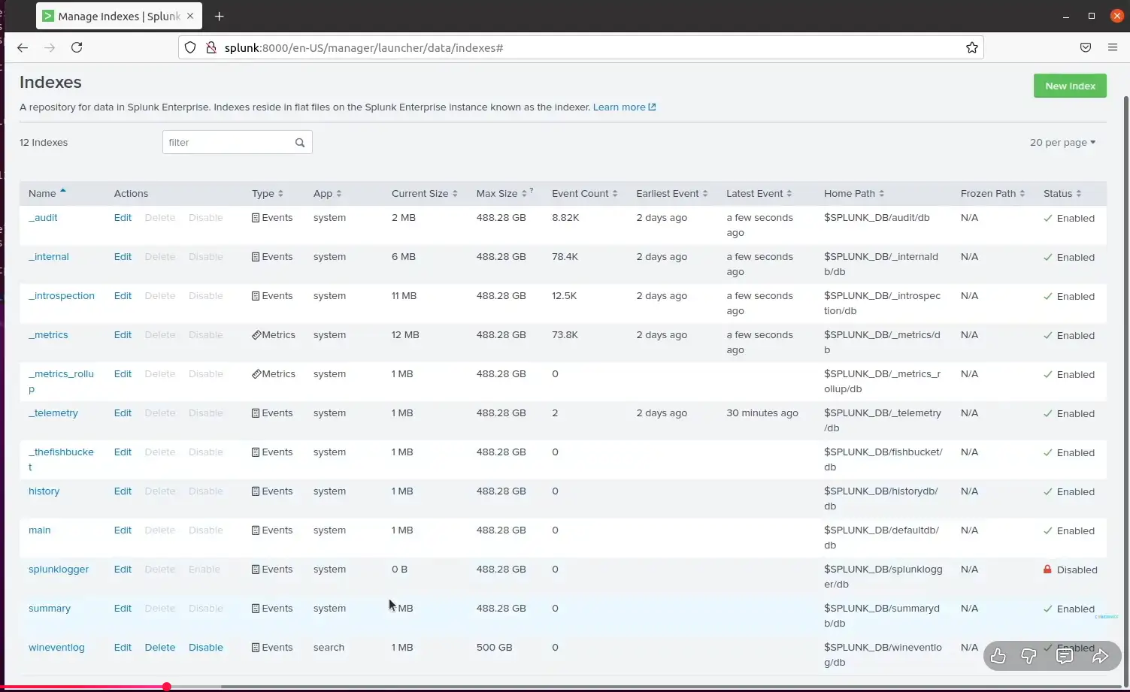This screenshot has height=692, width=1130.
Task: Follow the Learn more link
Action: (620, 107)
